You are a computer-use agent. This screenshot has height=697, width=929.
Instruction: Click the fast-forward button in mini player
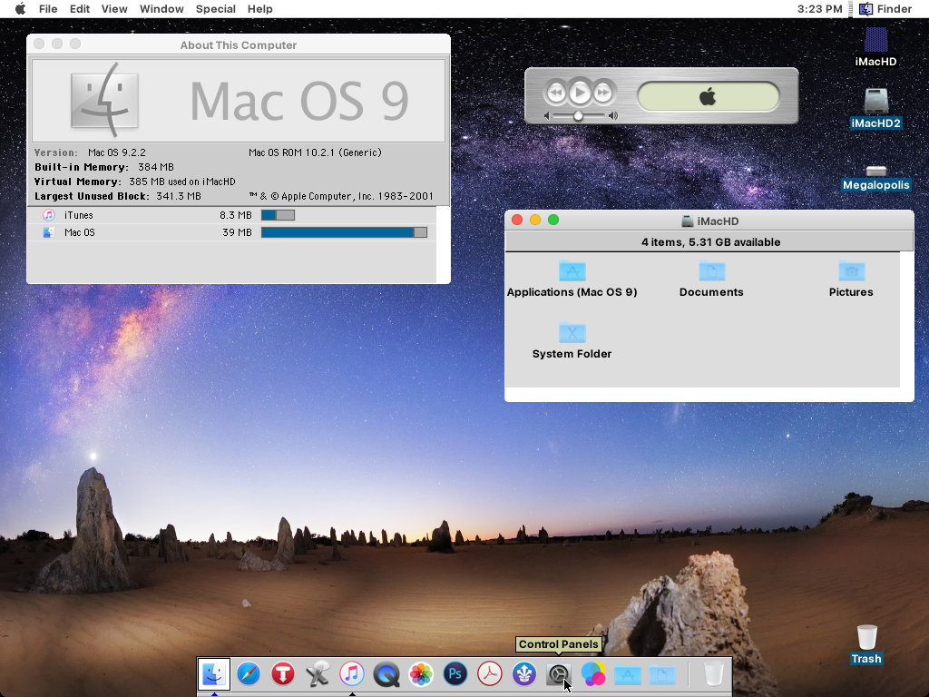click(603, 93)
